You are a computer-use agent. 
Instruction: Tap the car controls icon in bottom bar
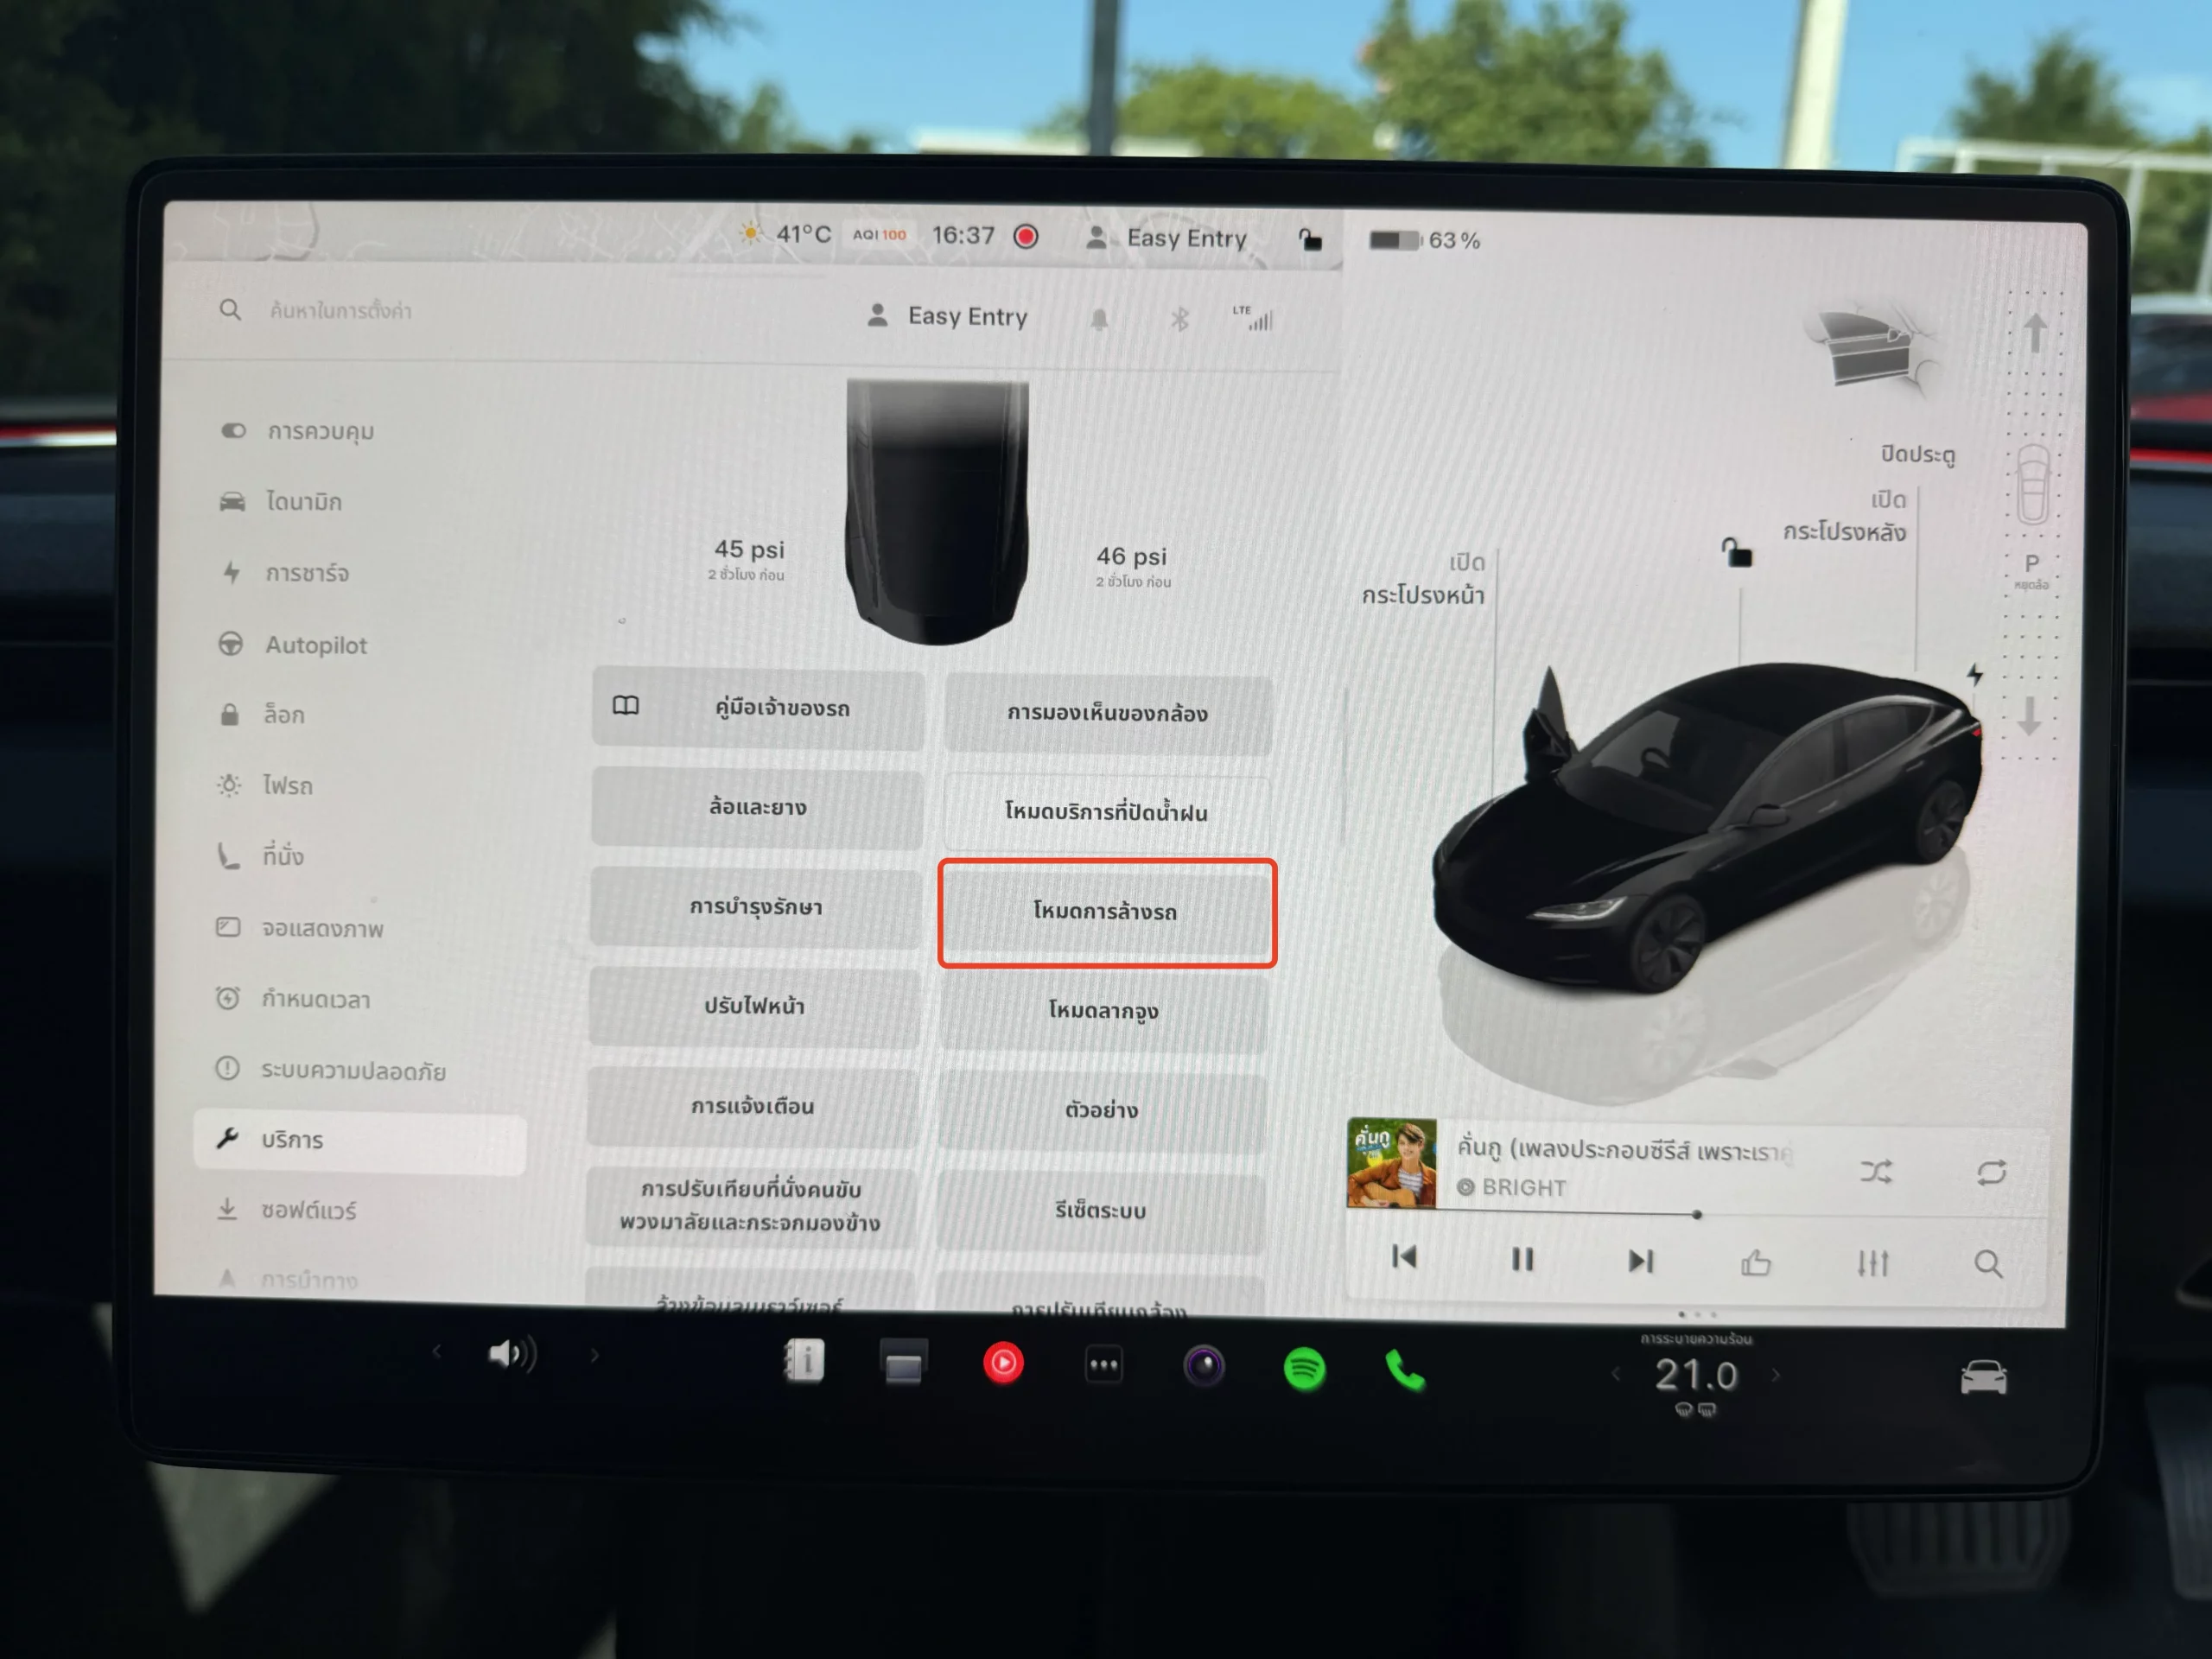pos(1983,1378)
